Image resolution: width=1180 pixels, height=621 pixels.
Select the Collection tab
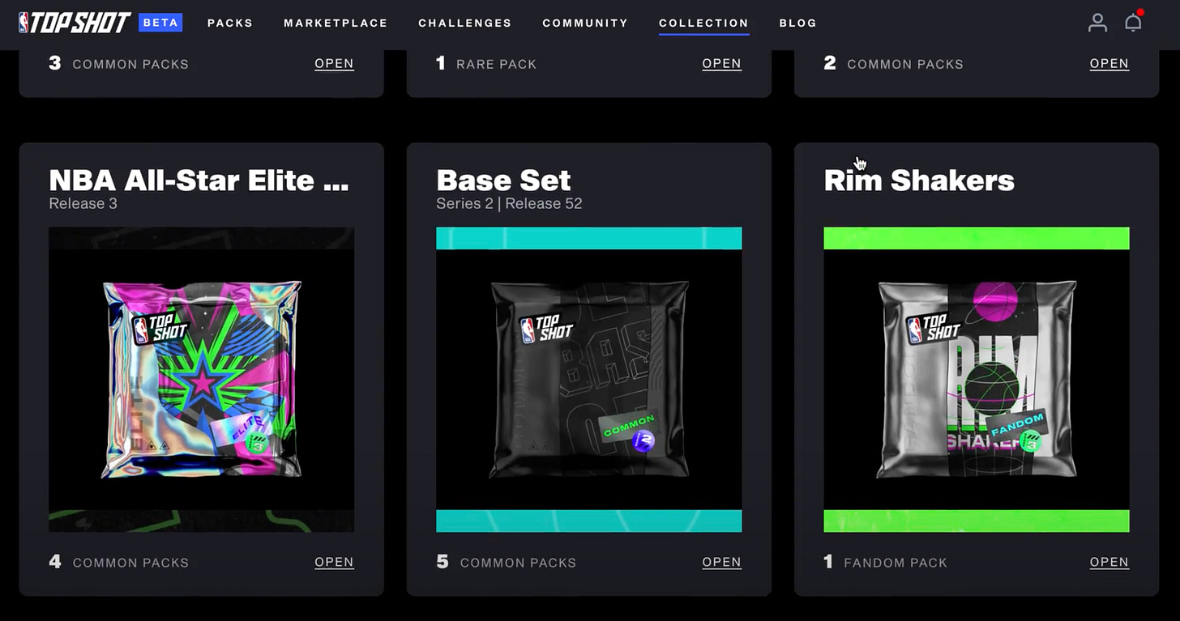coord(703,23)
